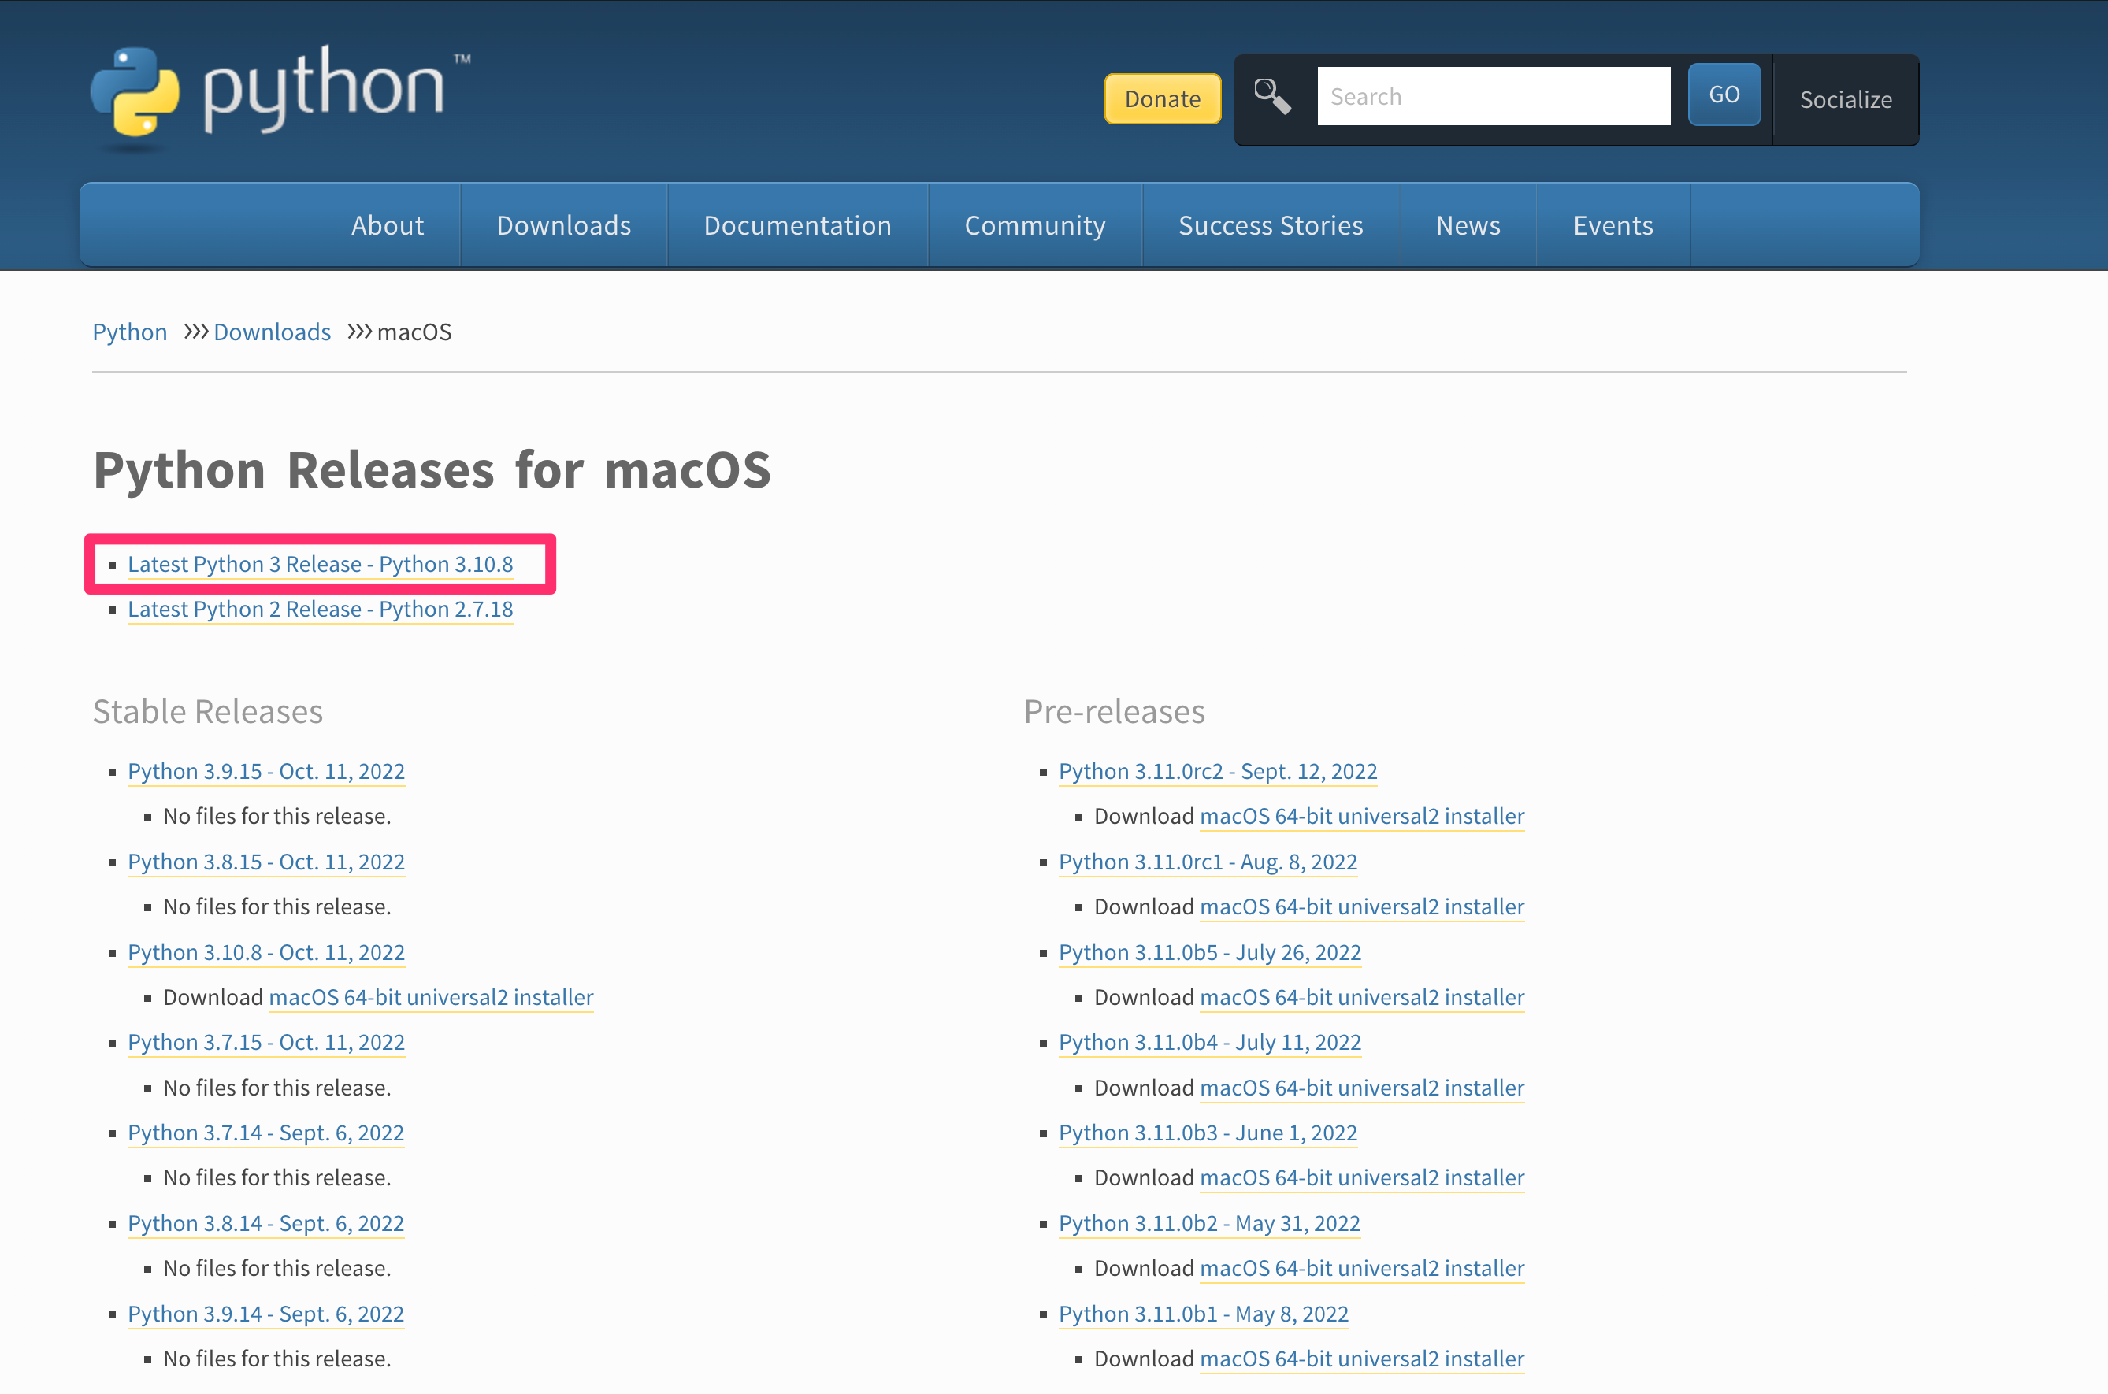Click 'No files for this release.' under Python 3.8.15
This screenshot has width=2108, height=1394.
277,906
